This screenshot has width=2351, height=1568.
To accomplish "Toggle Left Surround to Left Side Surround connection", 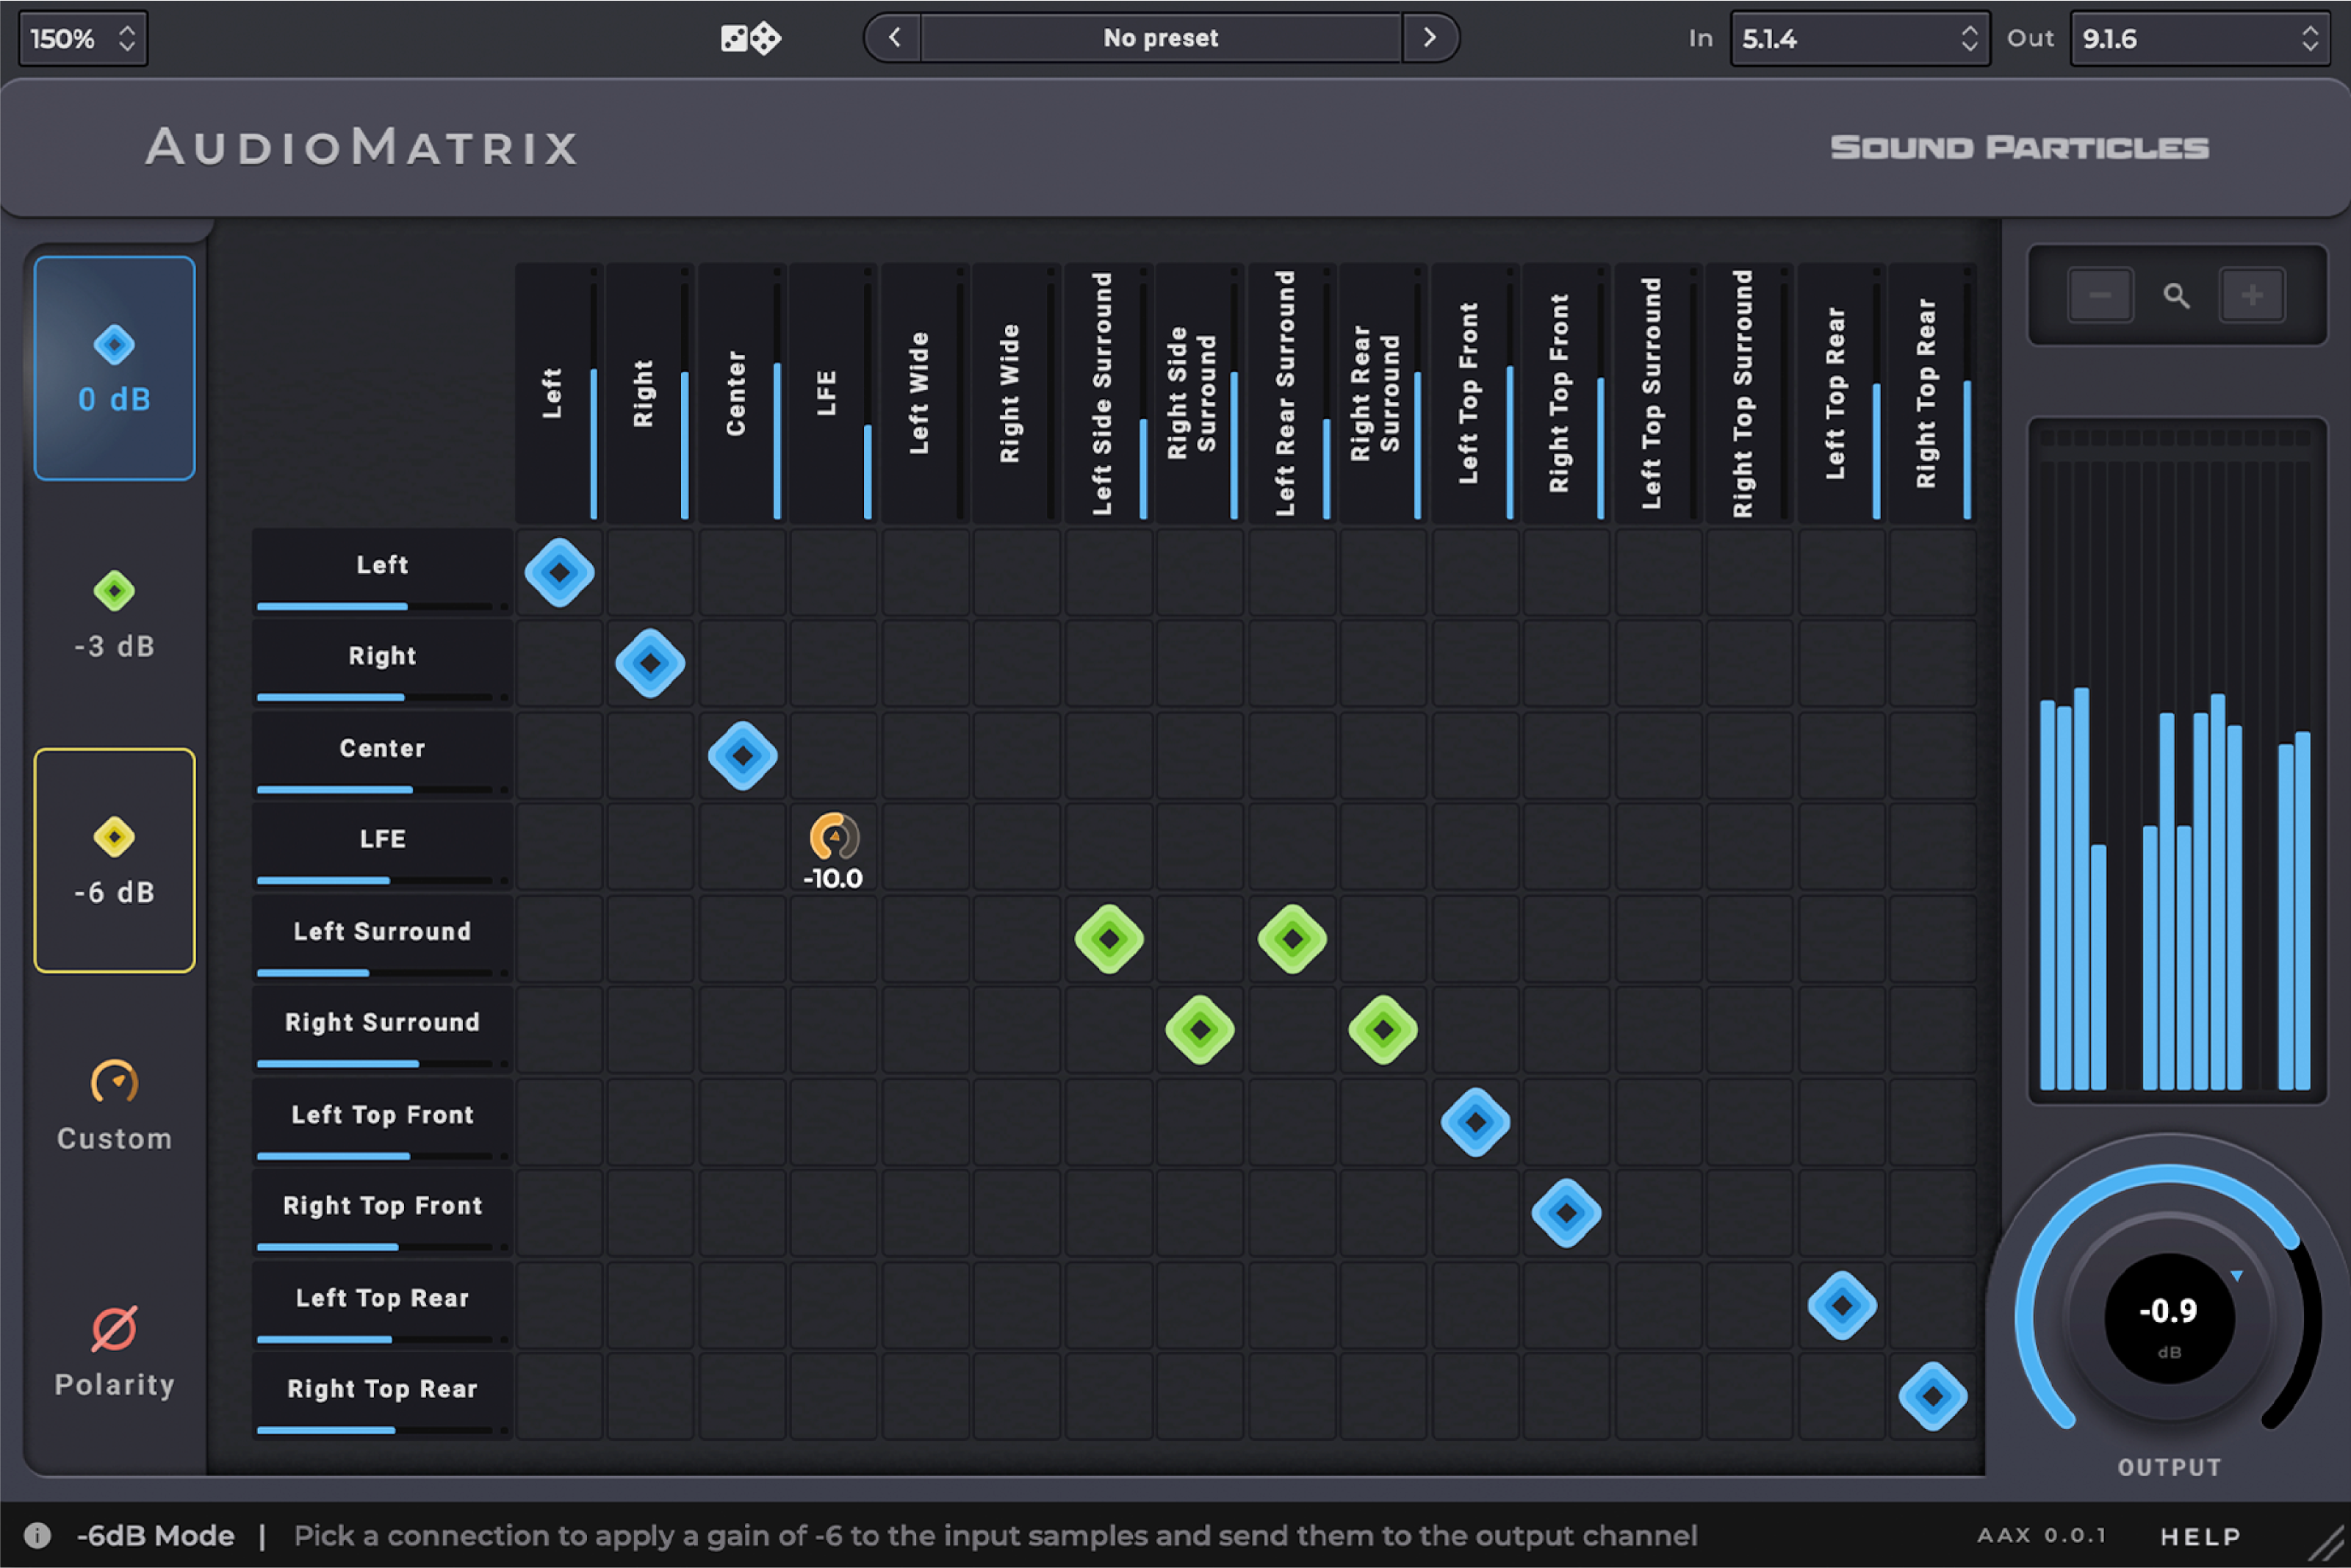I will coord(1109,939).
